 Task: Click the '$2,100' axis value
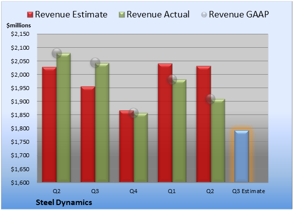coord(20,48)
